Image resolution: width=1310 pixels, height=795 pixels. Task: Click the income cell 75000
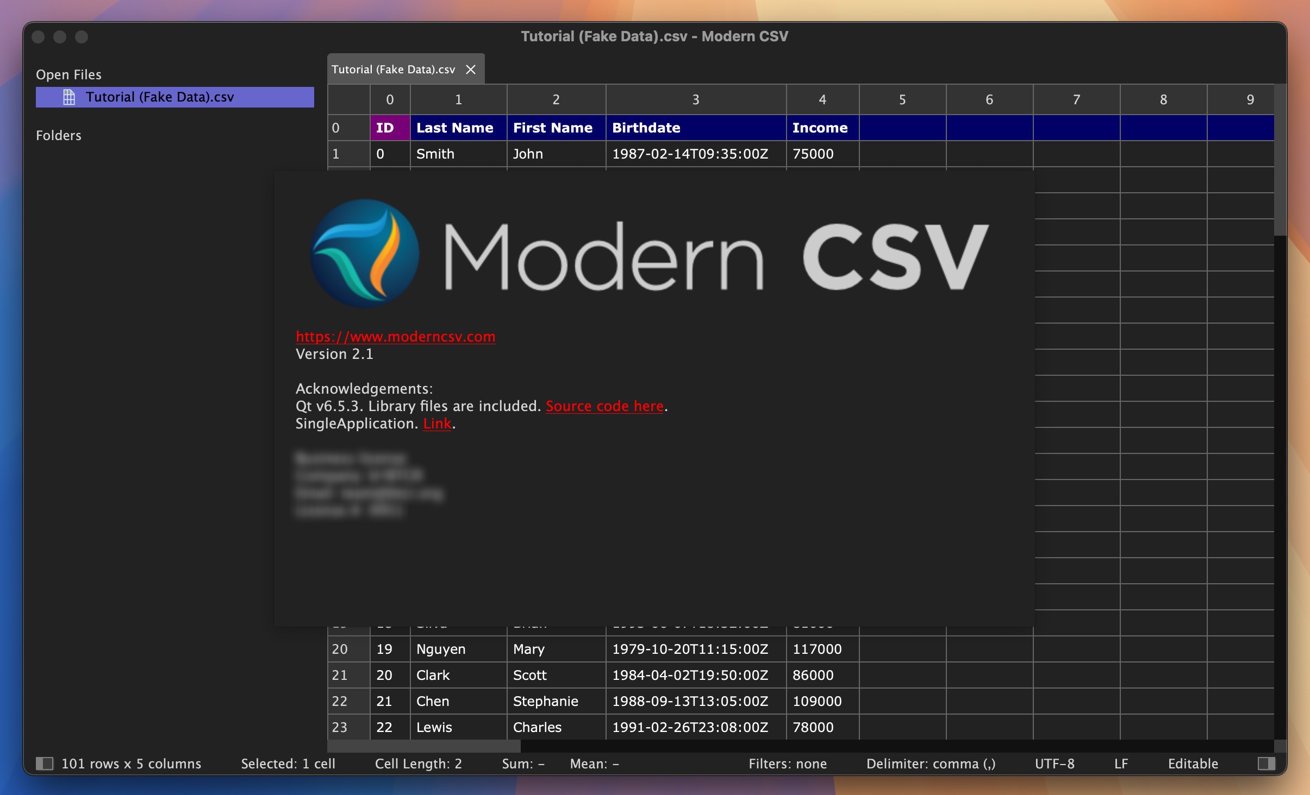click(823, 154)
